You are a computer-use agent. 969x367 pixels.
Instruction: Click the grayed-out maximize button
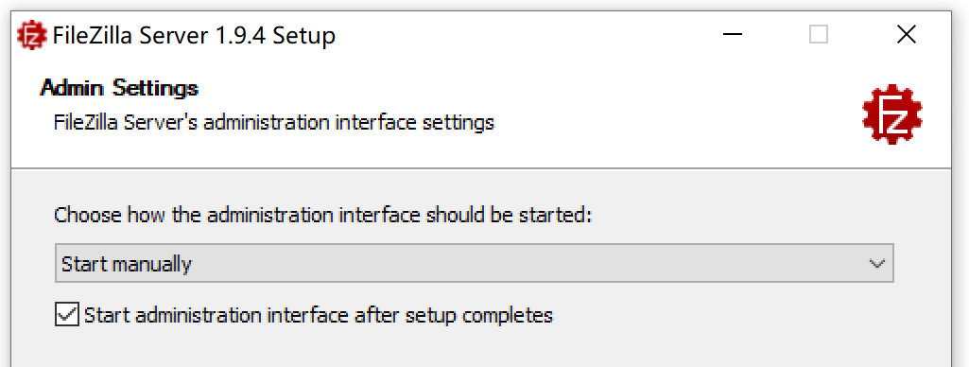tap(818, 35)
